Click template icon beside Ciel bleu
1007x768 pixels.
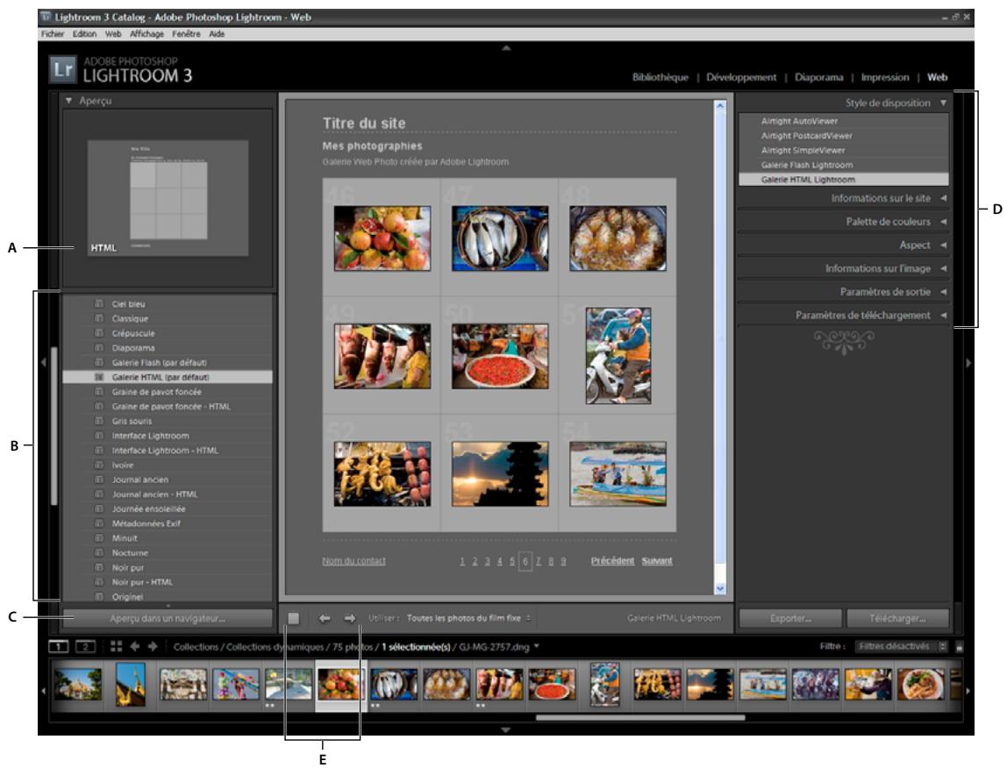click(x=99, y=303)
